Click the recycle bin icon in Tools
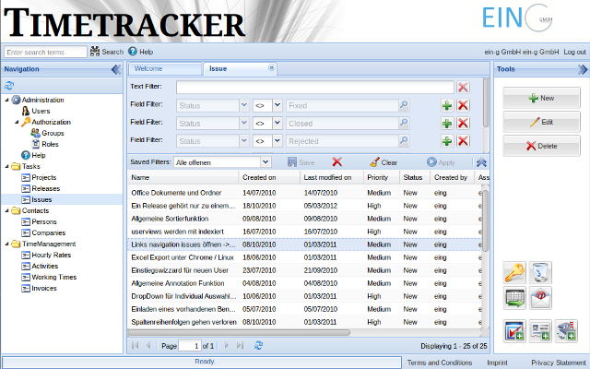This screenshot has width=590, height=369. coord(541,272)
